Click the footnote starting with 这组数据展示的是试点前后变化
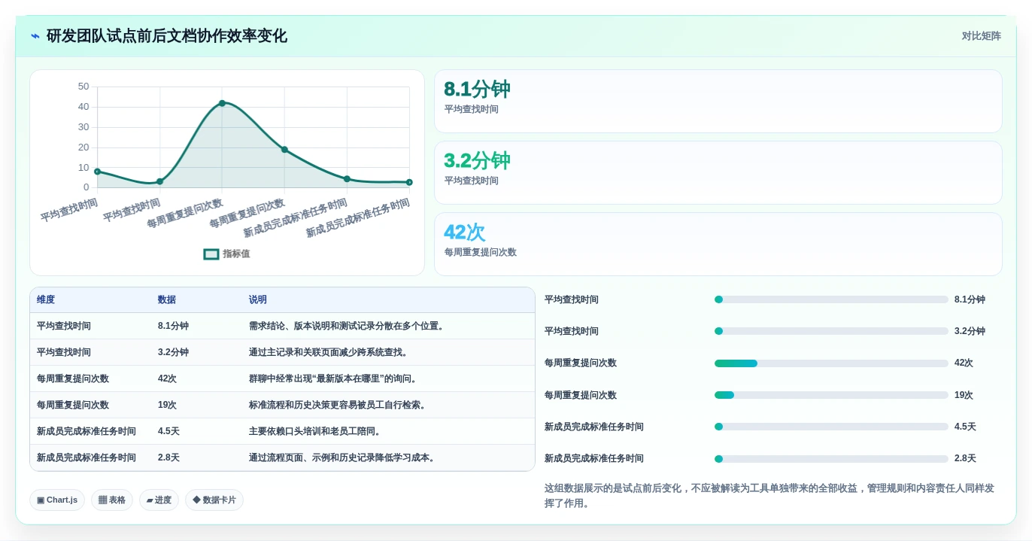Viewport: 1032px width, 541px height. pyautogui.click(x=770, y=495)
